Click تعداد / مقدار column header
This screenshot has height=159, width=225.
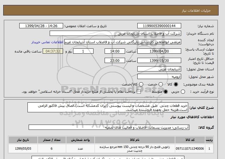[52, 140]
